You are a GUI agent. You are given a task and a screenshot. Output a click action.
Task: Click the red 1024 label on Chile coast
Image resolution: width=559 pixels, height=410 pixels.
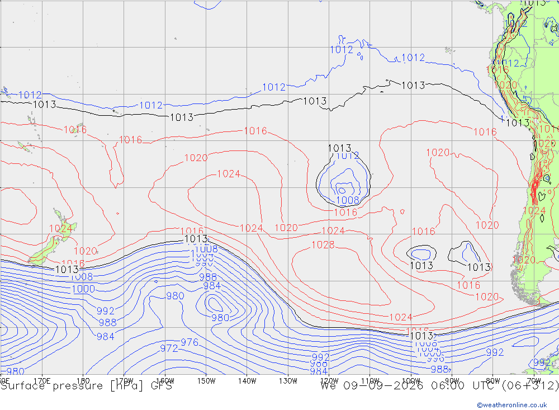(534, 210)
